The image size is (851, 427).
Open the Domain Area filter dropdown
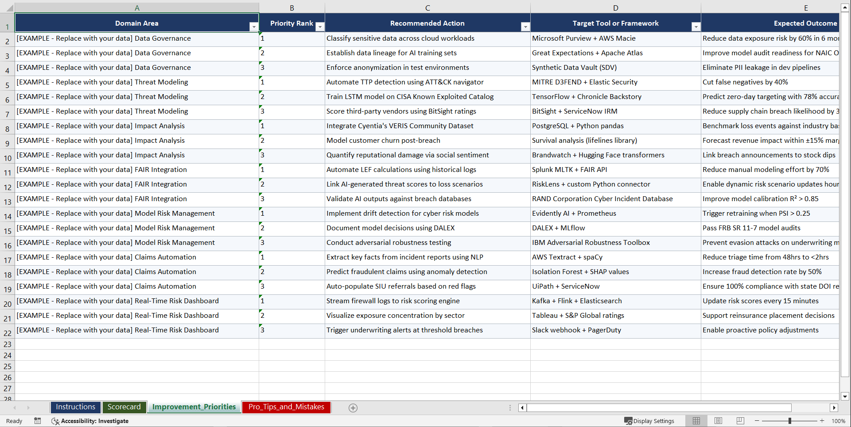[x=254, y=27]
